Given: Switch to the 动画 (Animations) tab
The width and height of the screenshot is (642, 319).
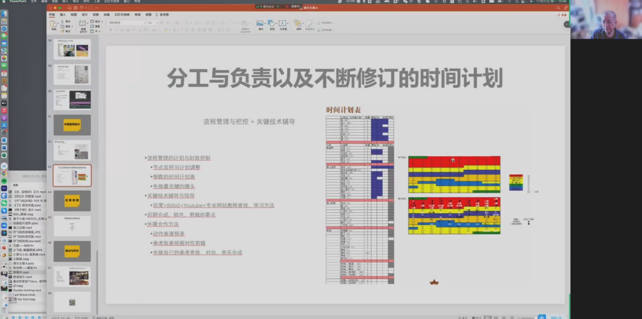Looking at the screenshot, I should pos(106,14).
